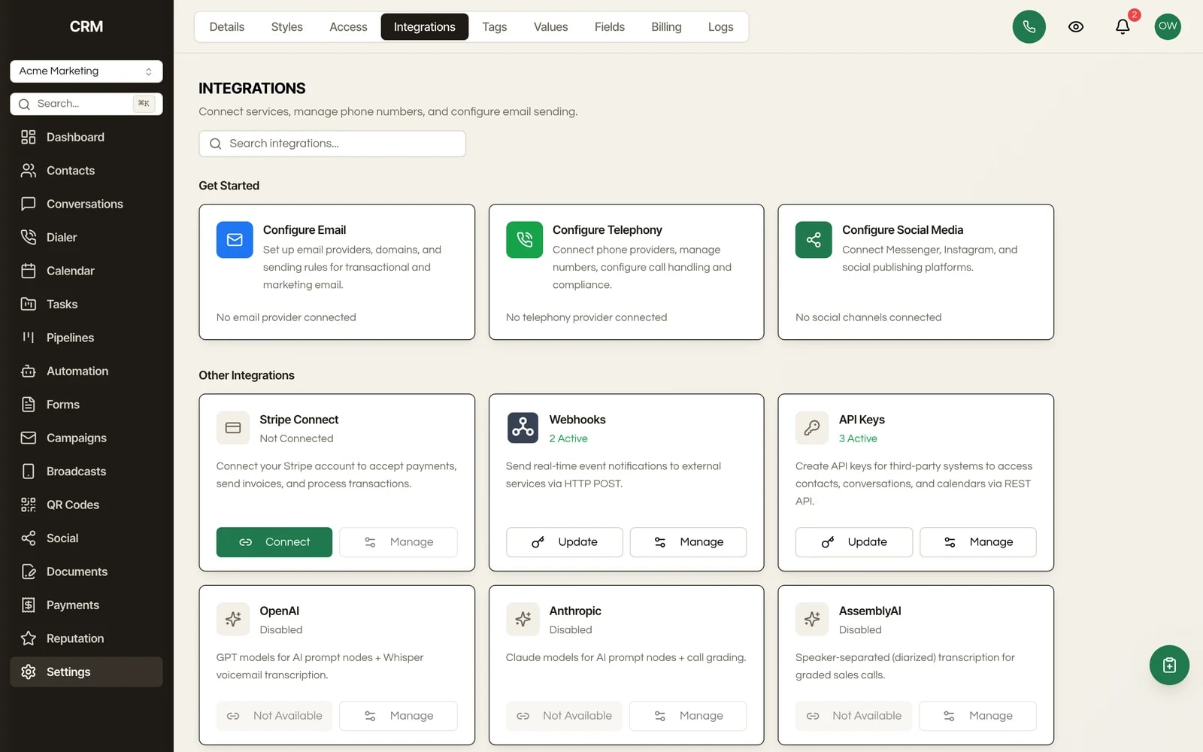Click the CRM logo text
The image size is (1203, 752).
tap(86, 26)
